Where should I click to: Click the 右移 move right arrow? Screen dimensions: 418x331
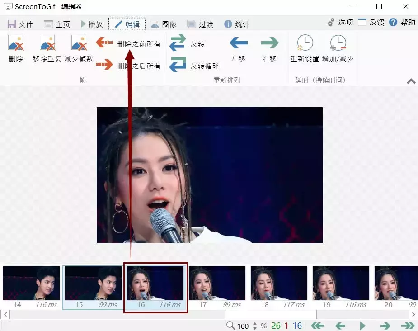tap(269, 43)
